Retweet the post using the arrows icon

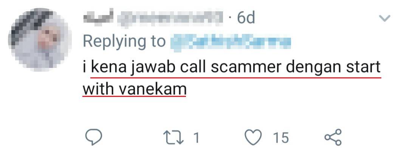coord(175,138)
